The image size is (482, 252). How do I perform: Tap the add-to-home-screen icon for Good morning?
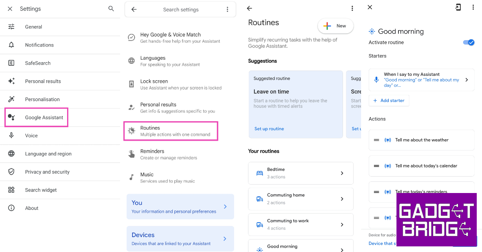tap(458, 7)
